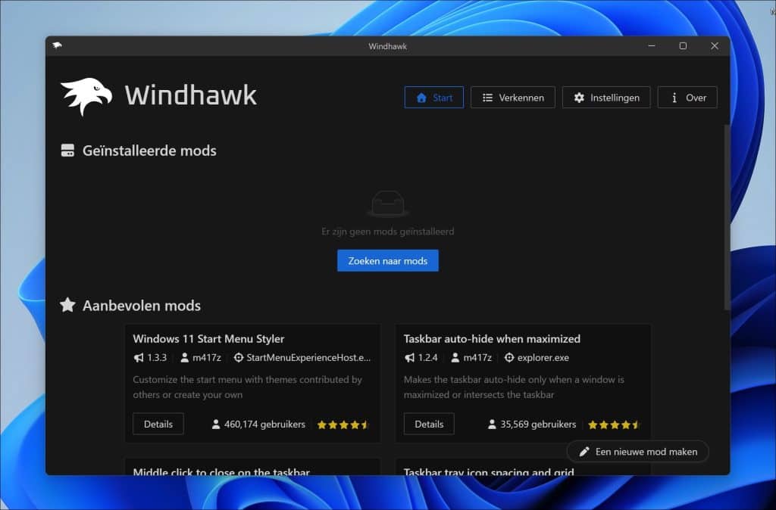Click the star rating of Start Menu Styler
Viewport: 776px width, 510px height.
coord(343,424)
